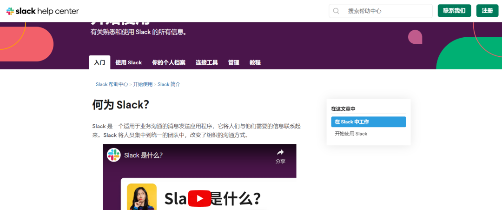Viewport: 502px width, 210px height.
Task: Switch to the 使用 Slack tab
Action: click(129, 62)
